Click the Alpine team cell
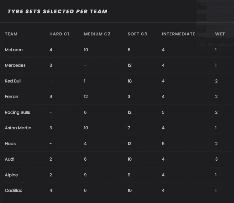The image size is (234, 203). tap(11, 175)
